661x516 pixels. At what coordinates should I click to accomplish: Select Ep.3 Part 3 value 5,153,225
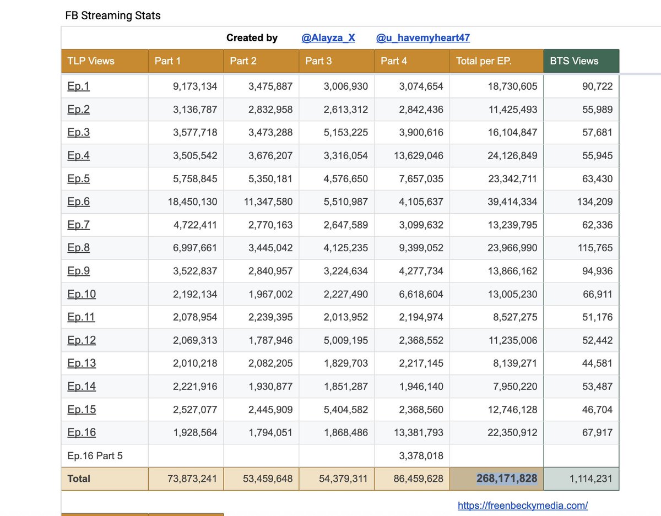337,132
